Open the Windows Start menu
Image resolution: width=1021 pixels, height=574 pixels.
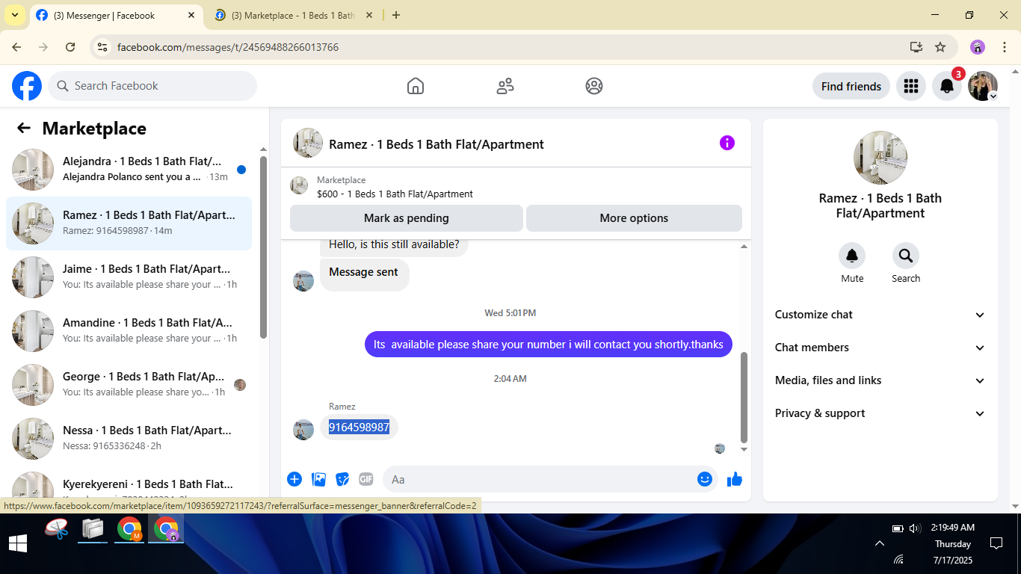click(x=18, y=543)
